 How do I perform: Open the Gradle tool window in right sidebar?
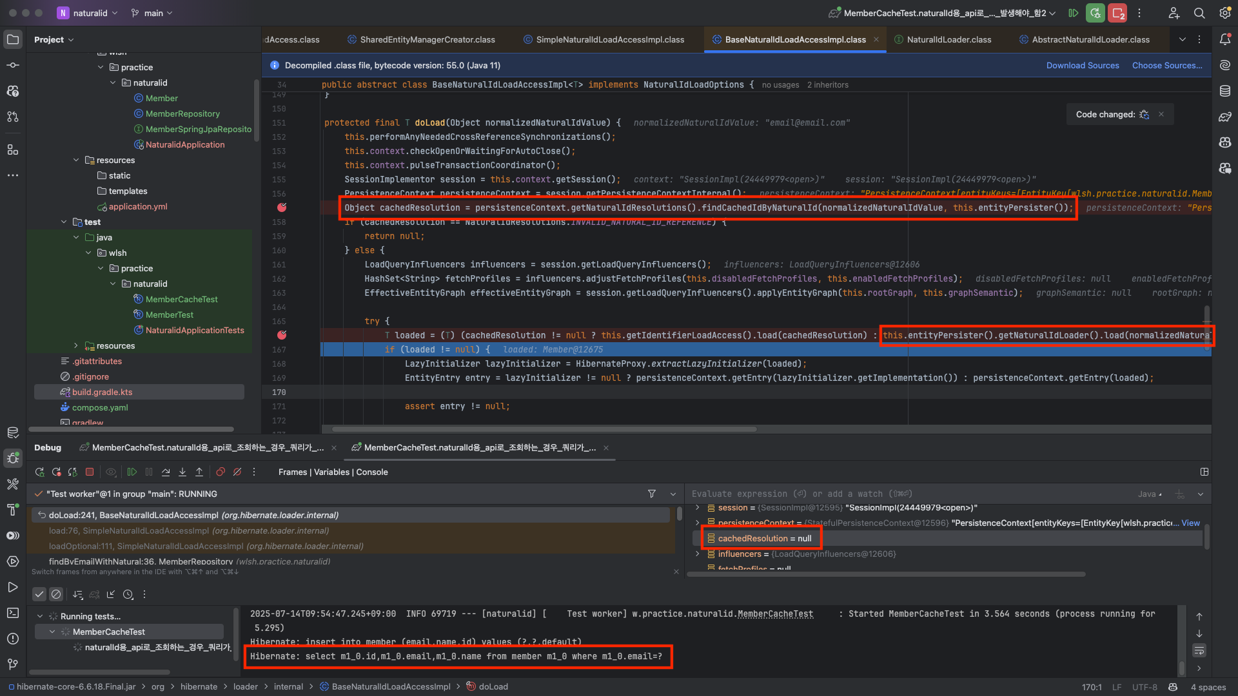(1225, 117)
